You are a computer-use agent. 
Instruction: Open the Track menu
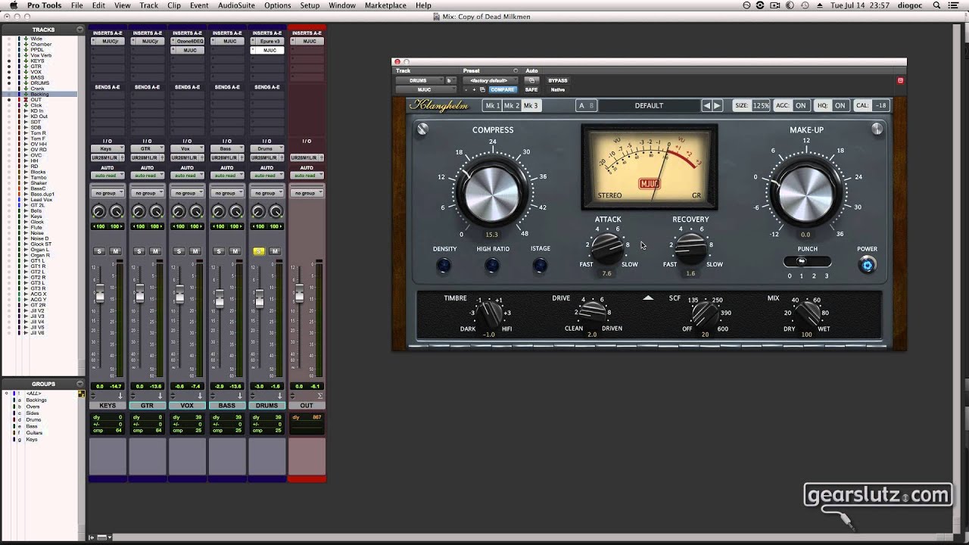coord(149,5)
